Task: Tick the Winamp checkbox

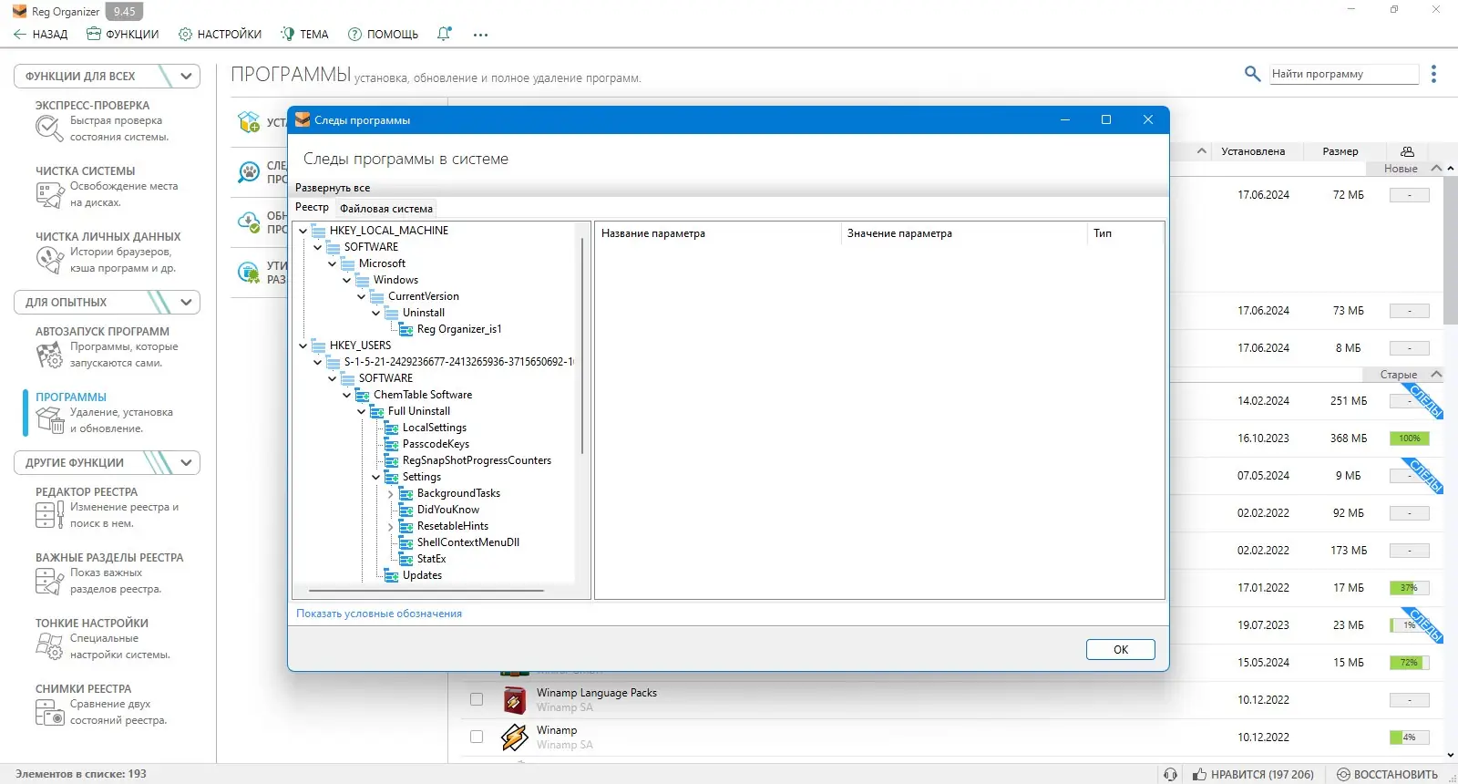Action: tap(476, 737)
